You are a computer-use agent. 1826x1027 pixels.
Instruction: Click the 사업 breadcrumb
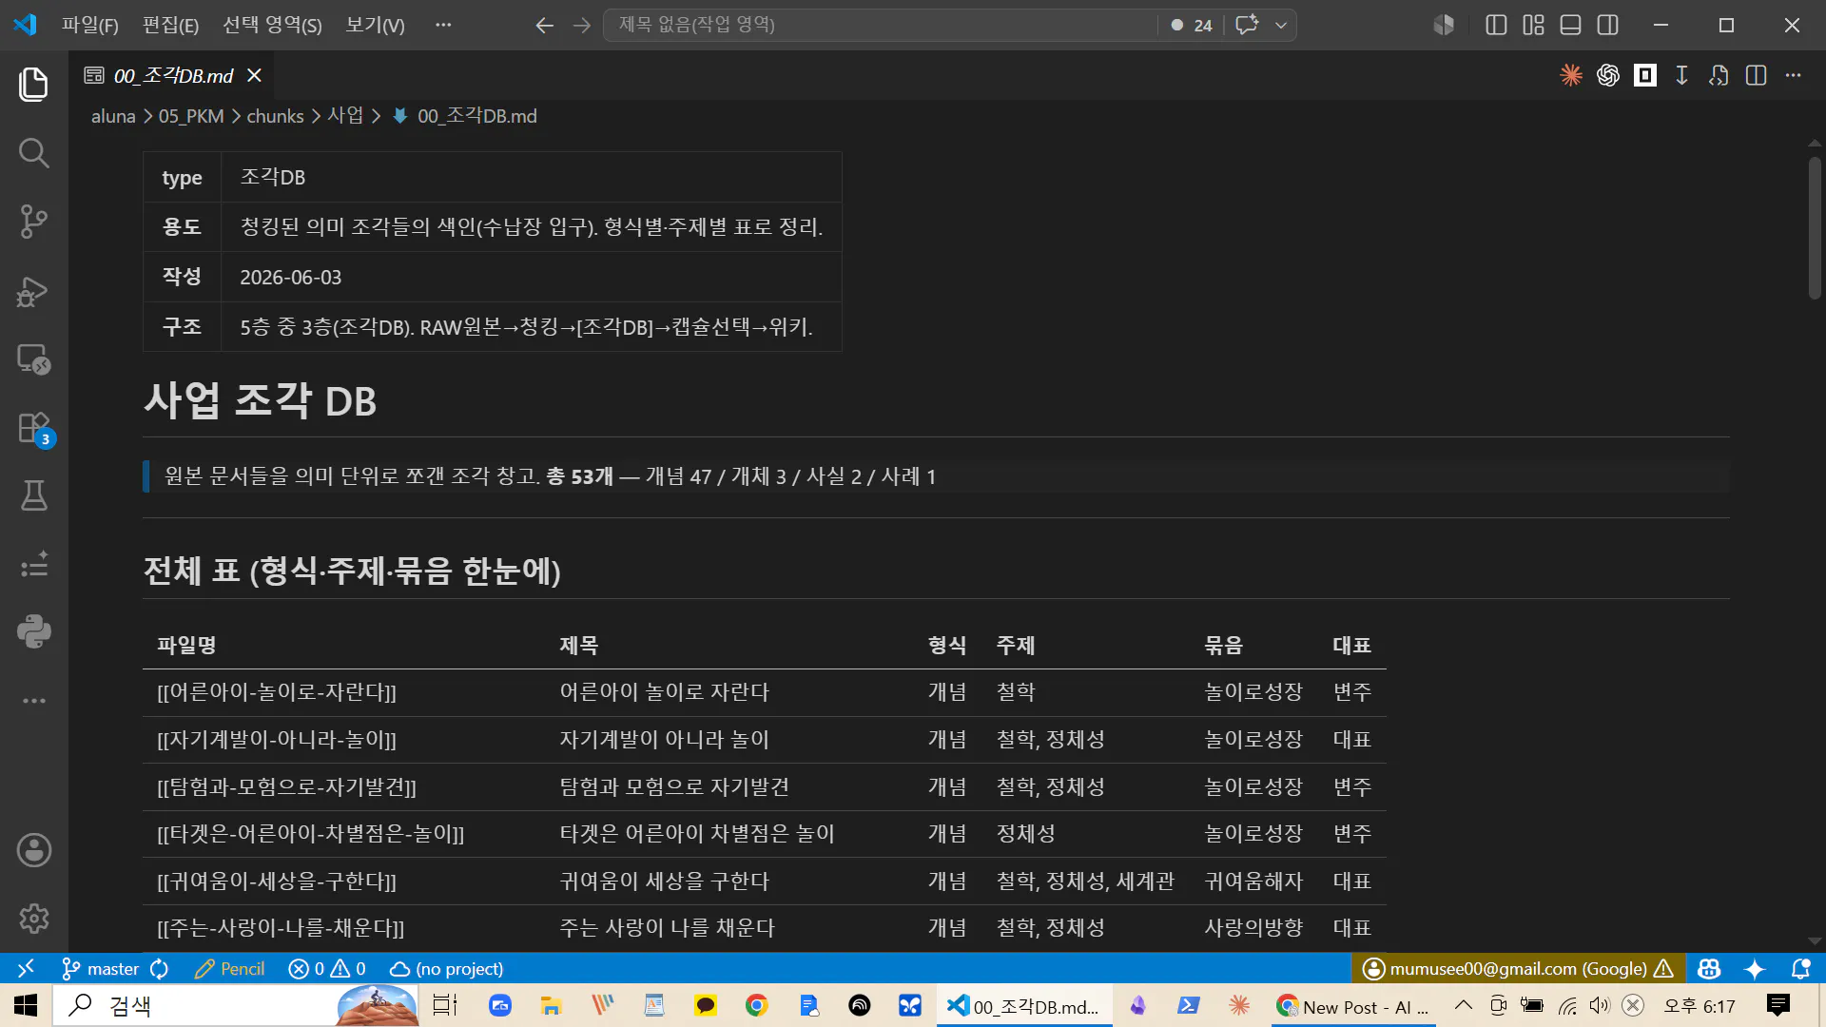[345, 116]
